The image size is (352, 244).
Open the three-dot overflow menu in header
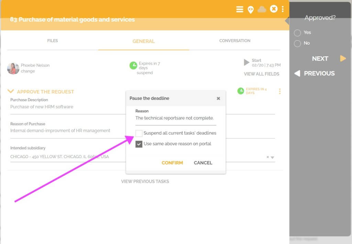pos(283,9)
